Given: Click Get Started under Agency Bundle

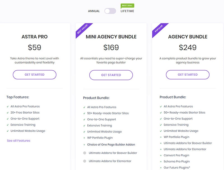Looking at the screenshot, I should pyautogui.click(x=188, y=75).
